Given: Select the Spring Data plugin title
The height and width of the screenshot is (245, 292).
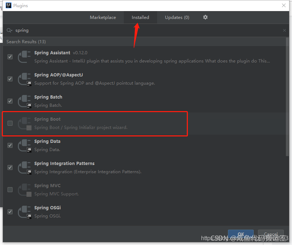Looking at the screenshot, I should click(x=47, y=141).
